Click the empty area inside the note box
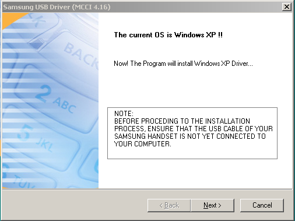The height and width of the screenshot is (221, 295). tap(223, 152)
